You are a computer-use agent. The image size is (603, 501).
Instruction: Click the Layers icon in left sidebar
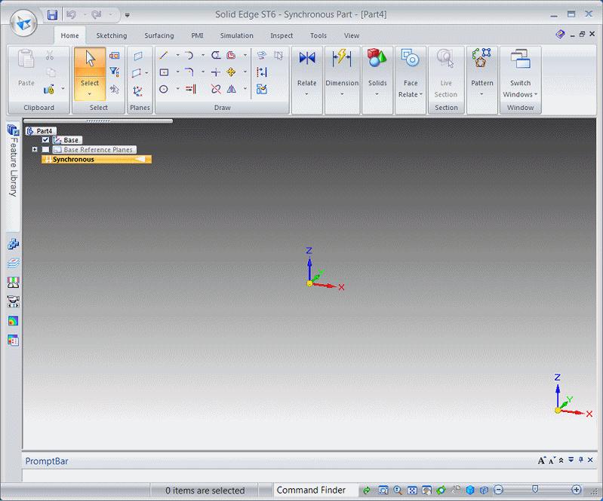tap(13, 264)
